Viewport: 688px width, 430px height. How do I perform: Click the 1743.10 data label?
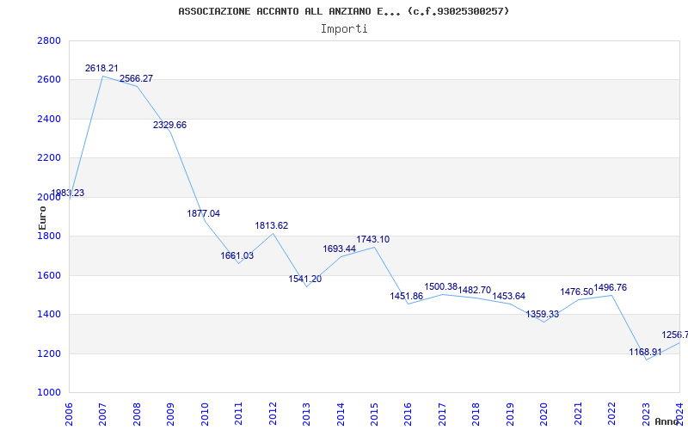[373, 240]
